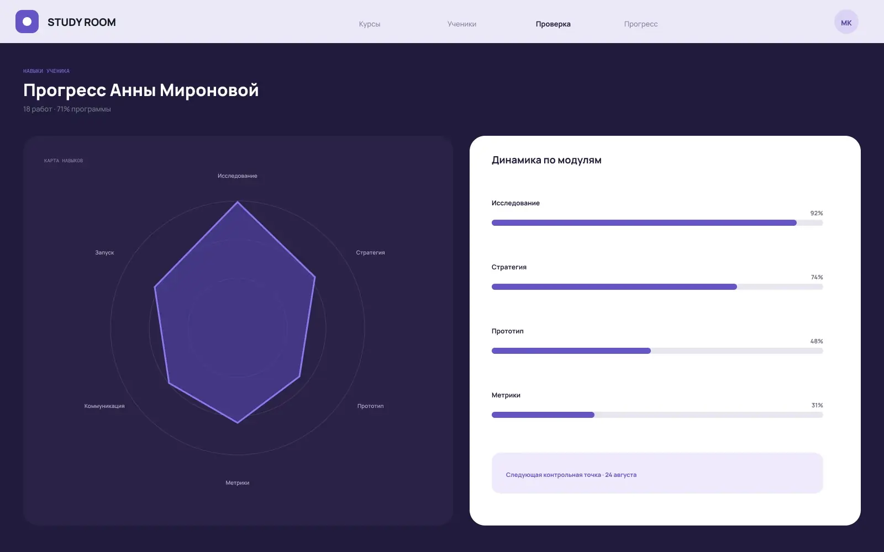Select the Проверка tab
This screenshot has height=552, width=884.
tap(553, 24)
